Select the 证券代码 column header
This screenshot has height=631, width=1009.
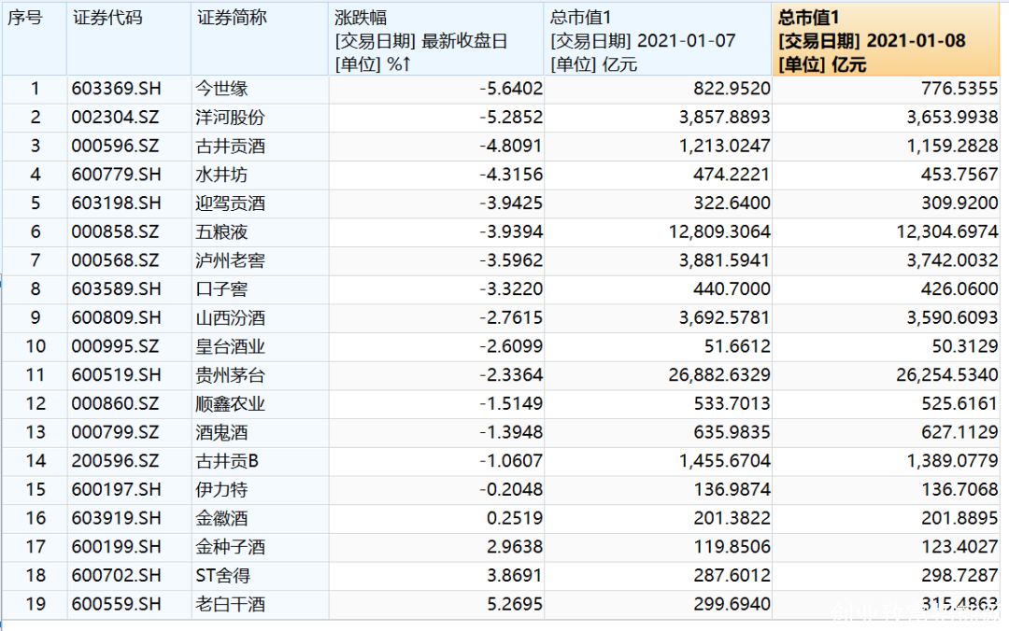pyautogui.click(x=129, y=38)
